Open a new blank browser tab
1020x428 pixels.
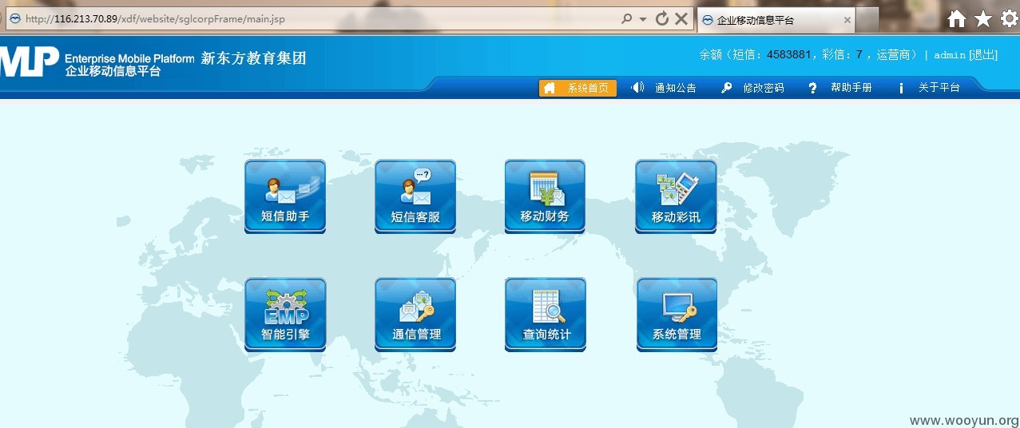click(x=867, y=20)
